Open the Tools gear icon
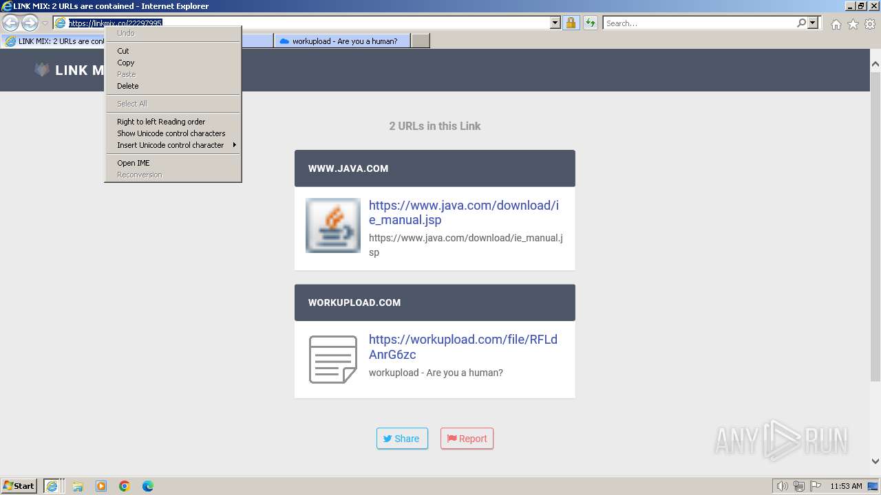This screenshot has width=881, height=495. click(870, 24)
